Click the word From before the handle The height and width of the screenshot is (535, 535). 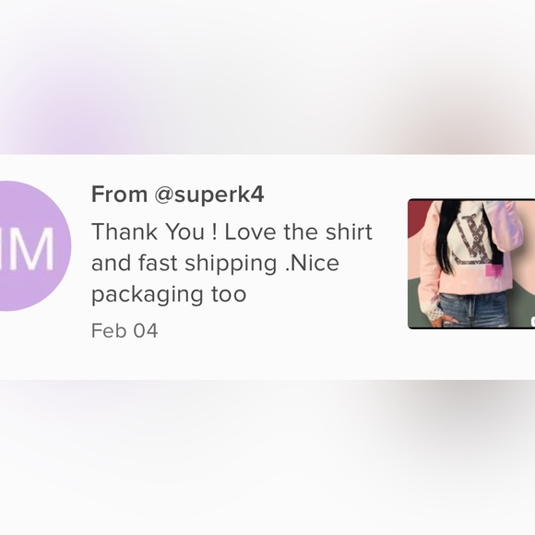click(119, 194)
